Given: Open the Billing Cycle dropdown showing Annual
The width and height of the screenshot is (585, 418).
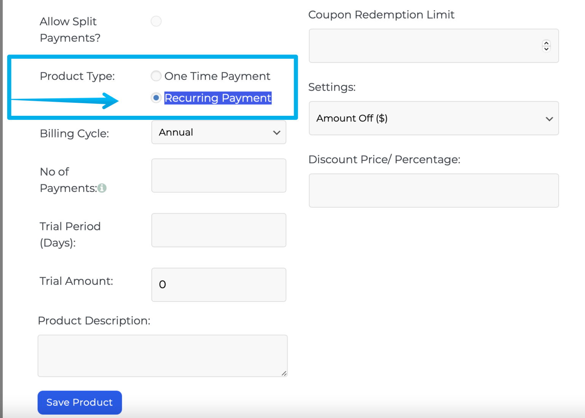Looking at the screenshot, I should [x=219, y=132].
